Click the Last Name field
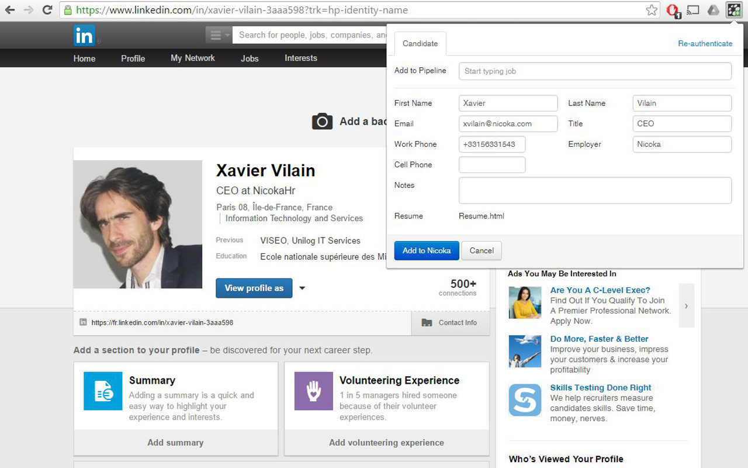748x468 pixels. [682, 104]
